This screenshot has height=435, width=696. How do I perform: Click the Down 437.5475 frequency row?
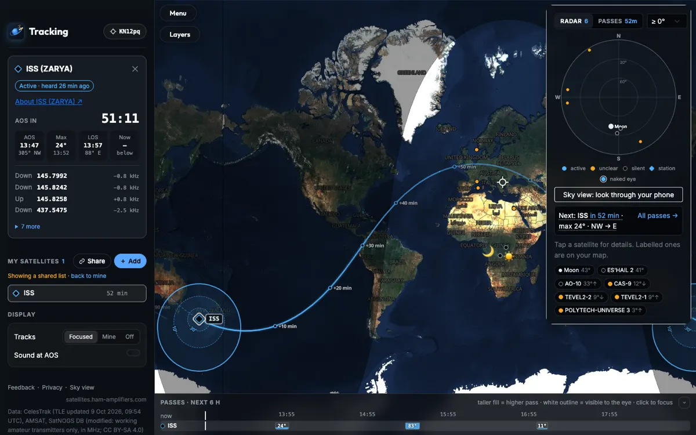coord(77,210)
